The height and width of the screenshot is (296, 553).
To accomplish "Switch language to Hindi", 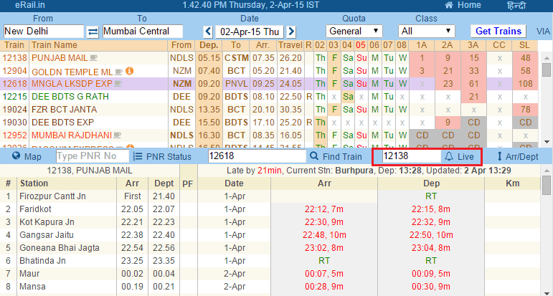I will [x=516, y=5].
